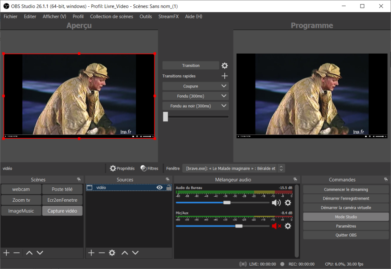Pop out the Sources dock
Viewport: 391px width, 269px height.
[x=168, y=179]
